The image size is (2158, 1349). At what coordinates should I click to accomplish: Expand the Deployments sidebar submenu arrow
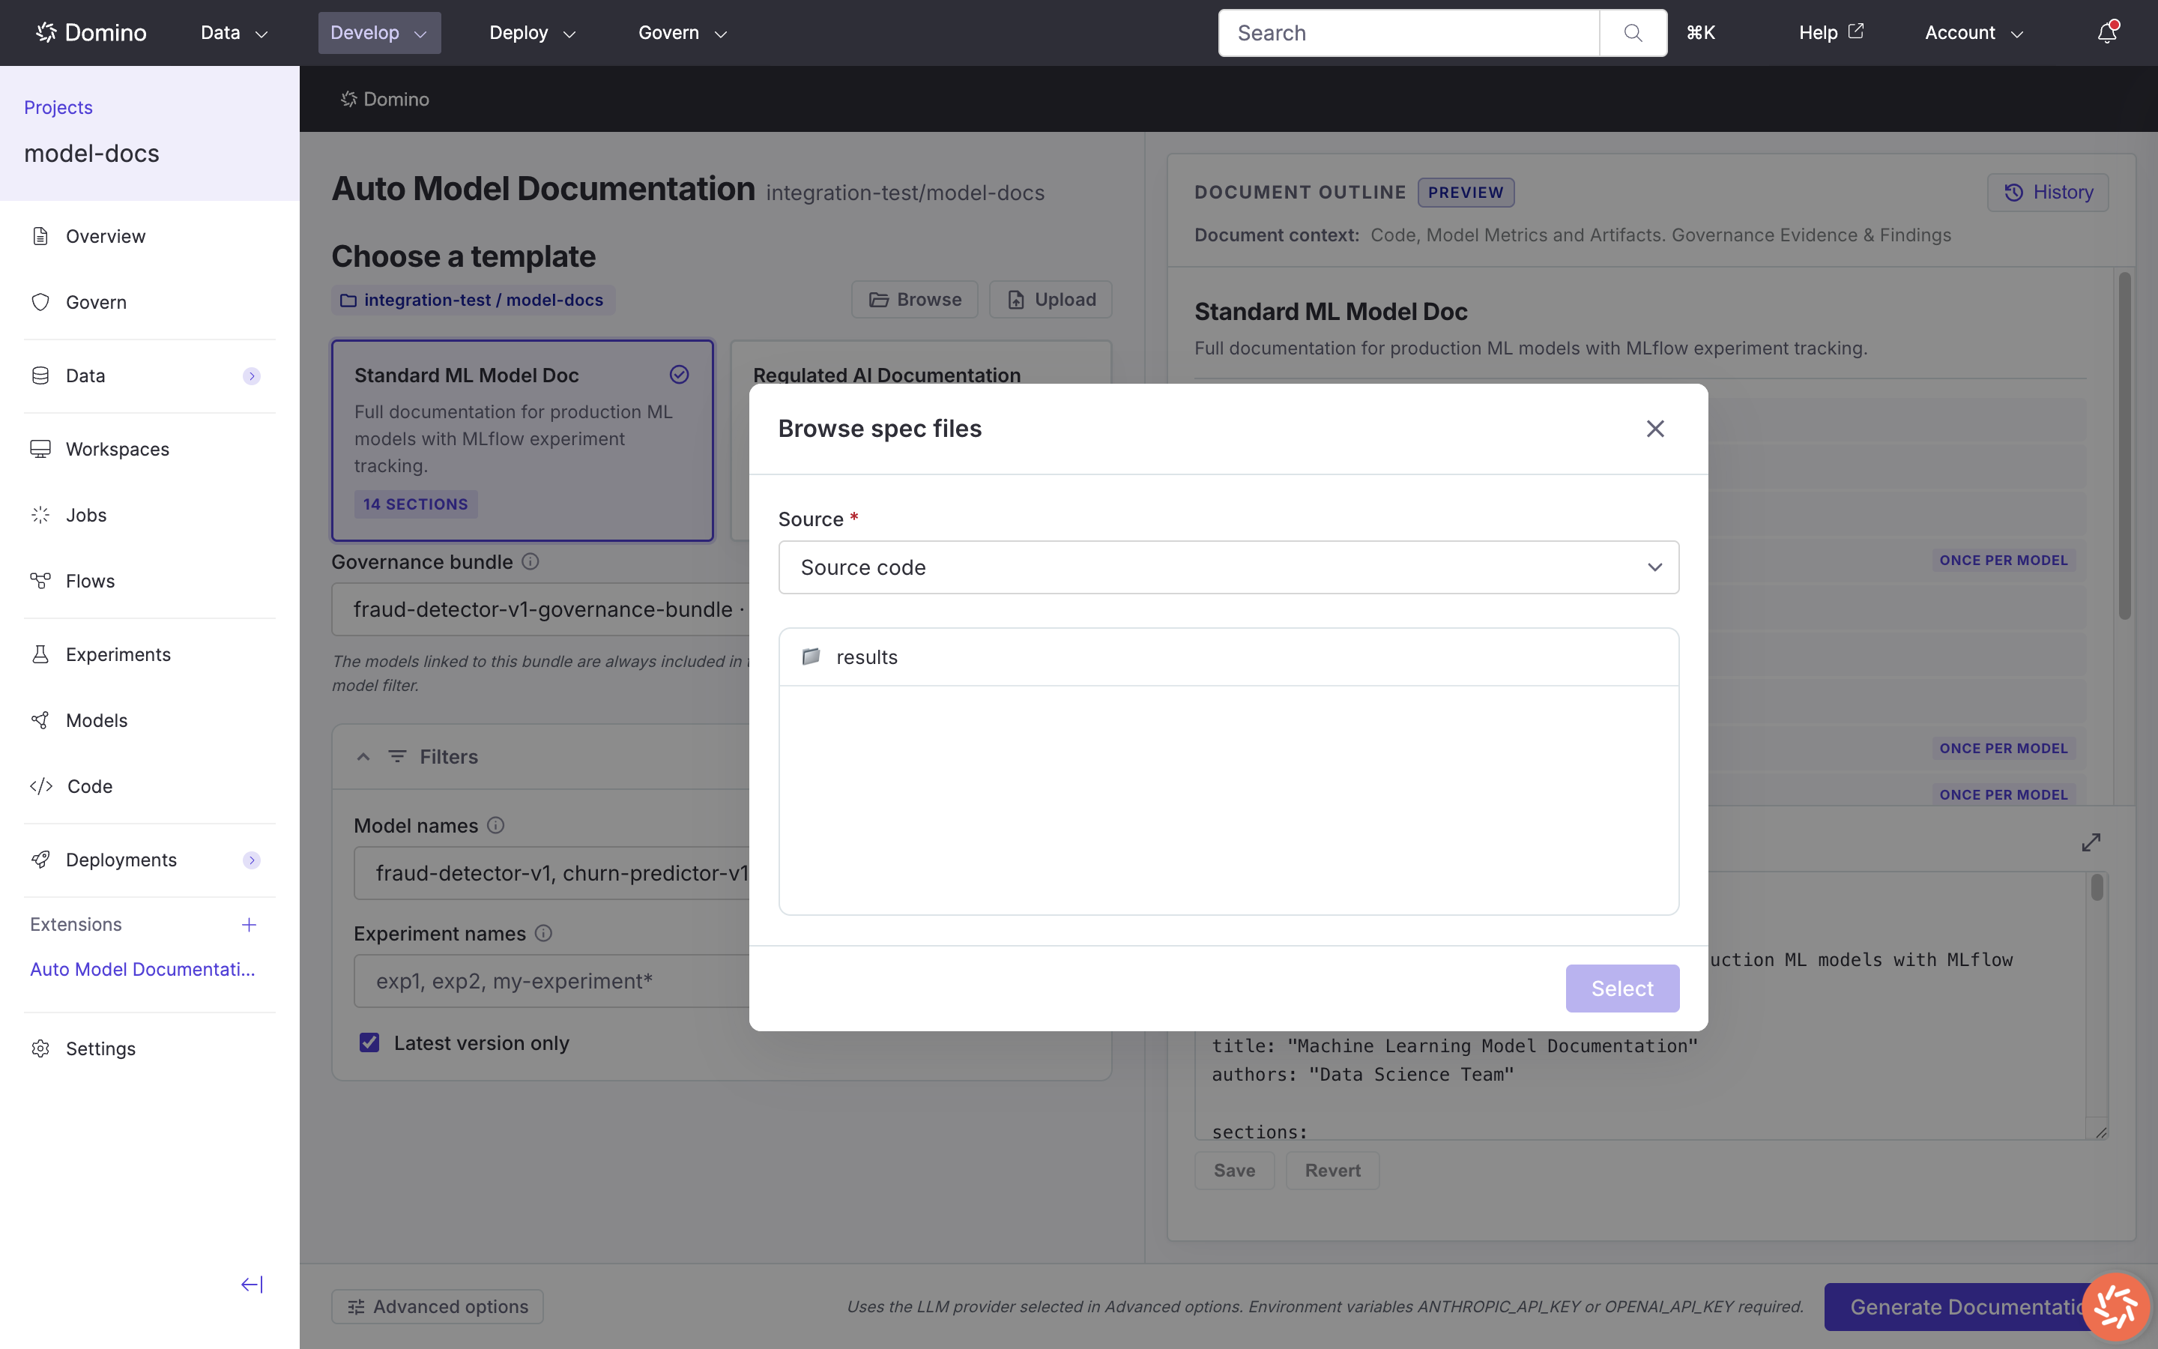(x=252, y=860)
